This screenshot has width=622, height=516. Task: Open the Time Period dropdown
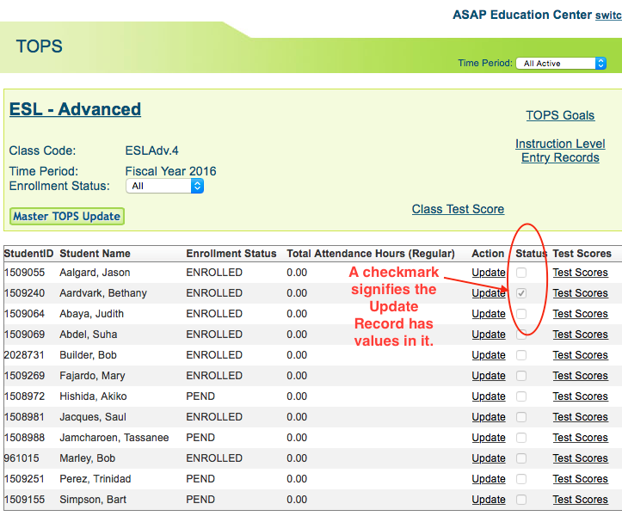(x=561, y=64)
